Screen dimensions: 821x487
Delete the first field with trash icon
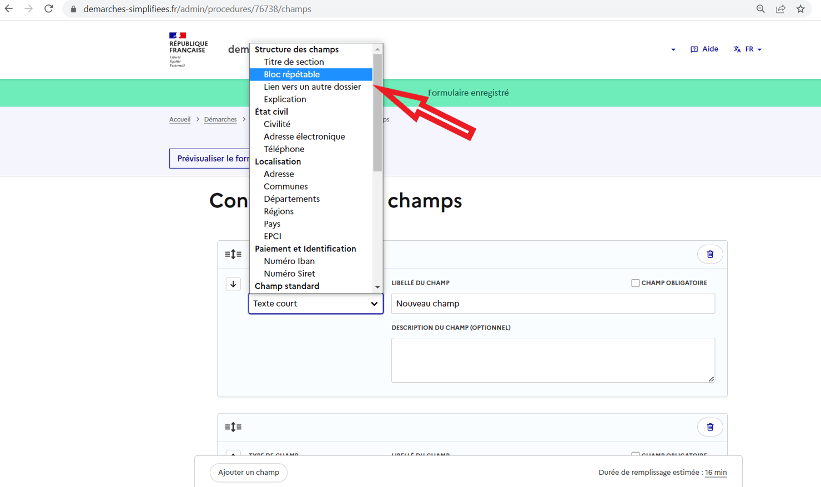pos(709,255)
